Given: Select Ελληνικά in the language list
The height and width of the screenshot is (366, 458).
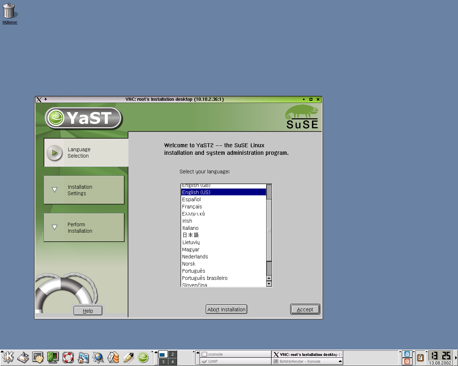Looking at the screenshot, I should coord(224,214).
